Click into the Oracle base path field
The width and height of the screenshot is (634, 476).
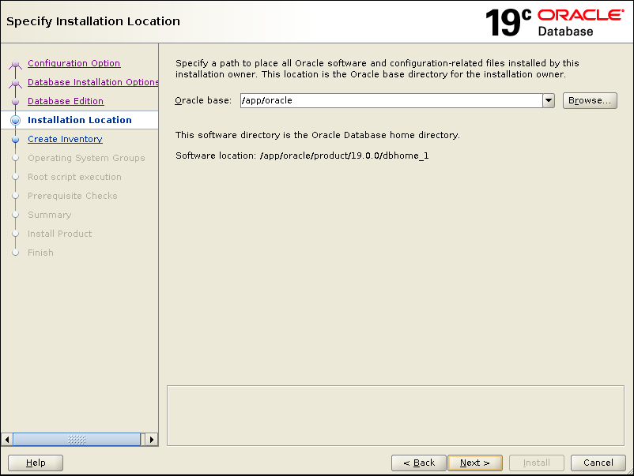(x=391, y=100)
